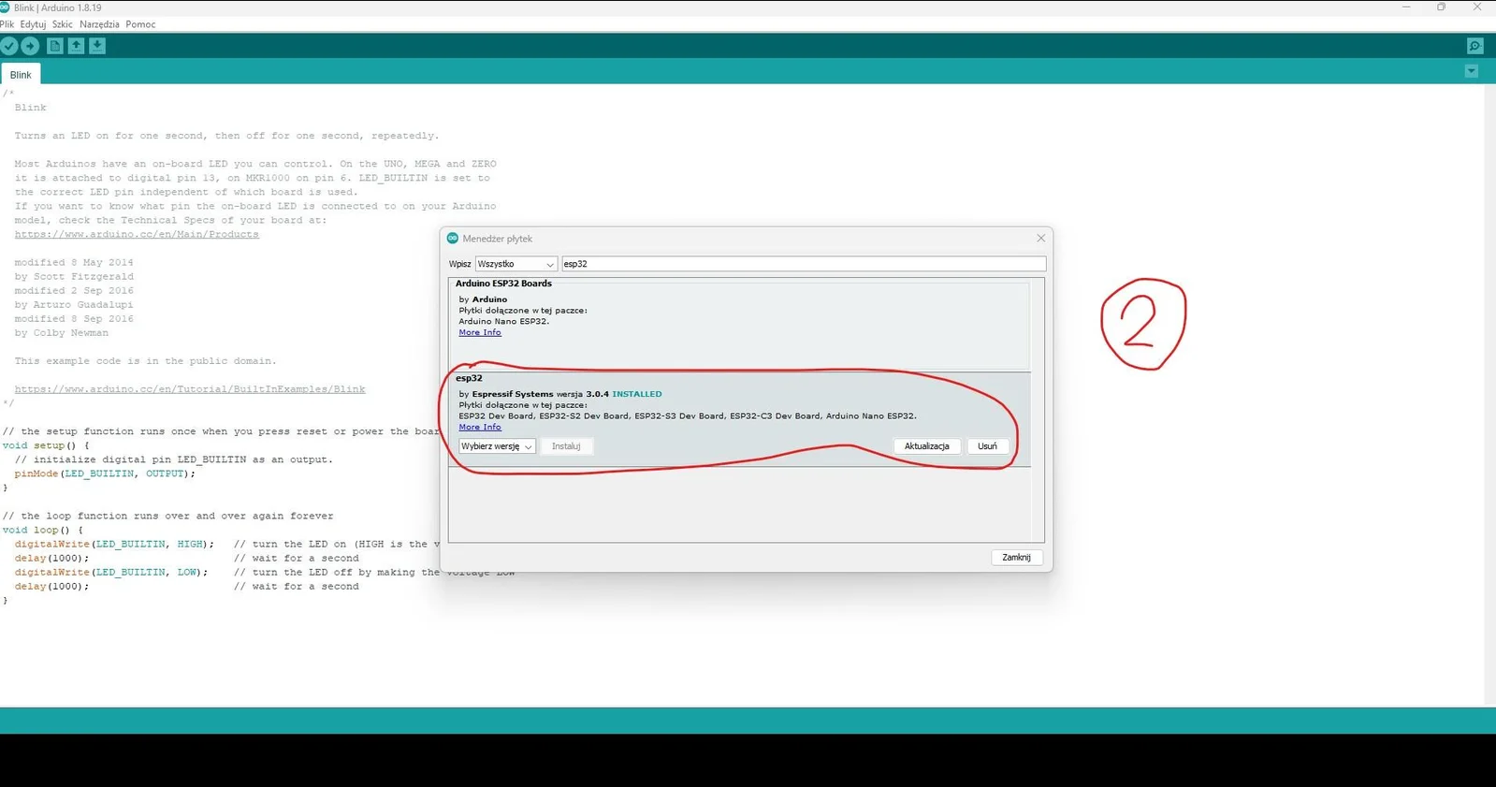Click the Upload arrow icon
This screenshot has height=787, width=1496.
(31, 46)
